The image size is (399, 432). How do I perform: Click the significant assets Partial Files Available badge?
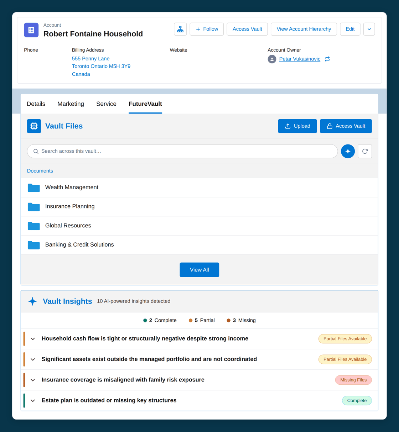pos(345,359)
